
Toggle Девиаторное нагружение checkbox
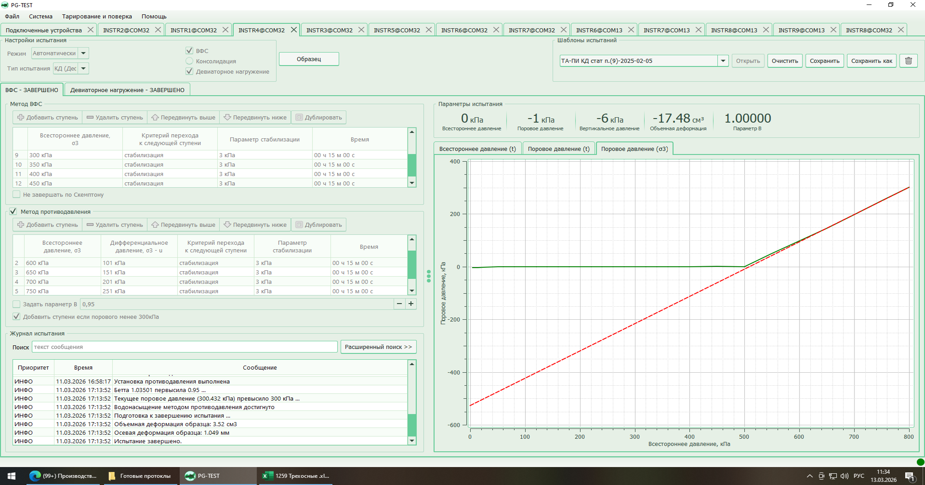pyautogui.click(x=189, y=71)
